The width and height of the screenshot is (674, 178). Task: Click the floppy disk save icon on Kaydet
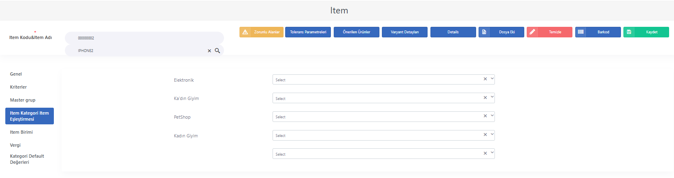(629, 32)
